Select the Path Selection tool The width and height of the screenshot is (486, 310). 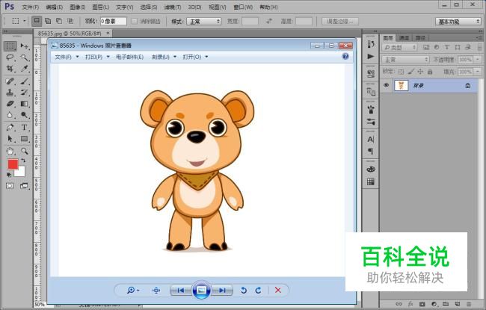click(10, 139)
